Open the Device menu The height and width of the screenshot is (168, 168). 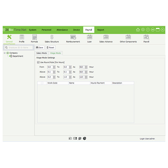[77, 30]
